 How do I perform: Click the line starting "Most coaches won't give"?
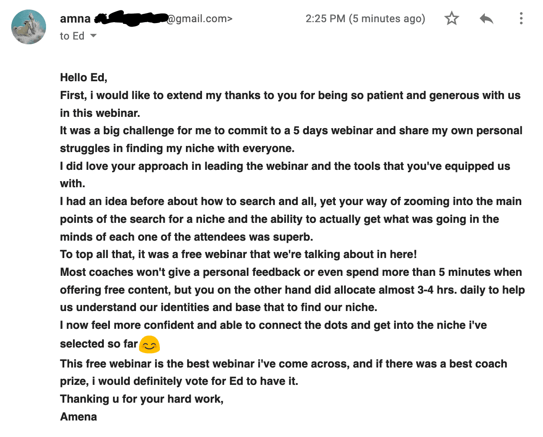coord(291,272)
